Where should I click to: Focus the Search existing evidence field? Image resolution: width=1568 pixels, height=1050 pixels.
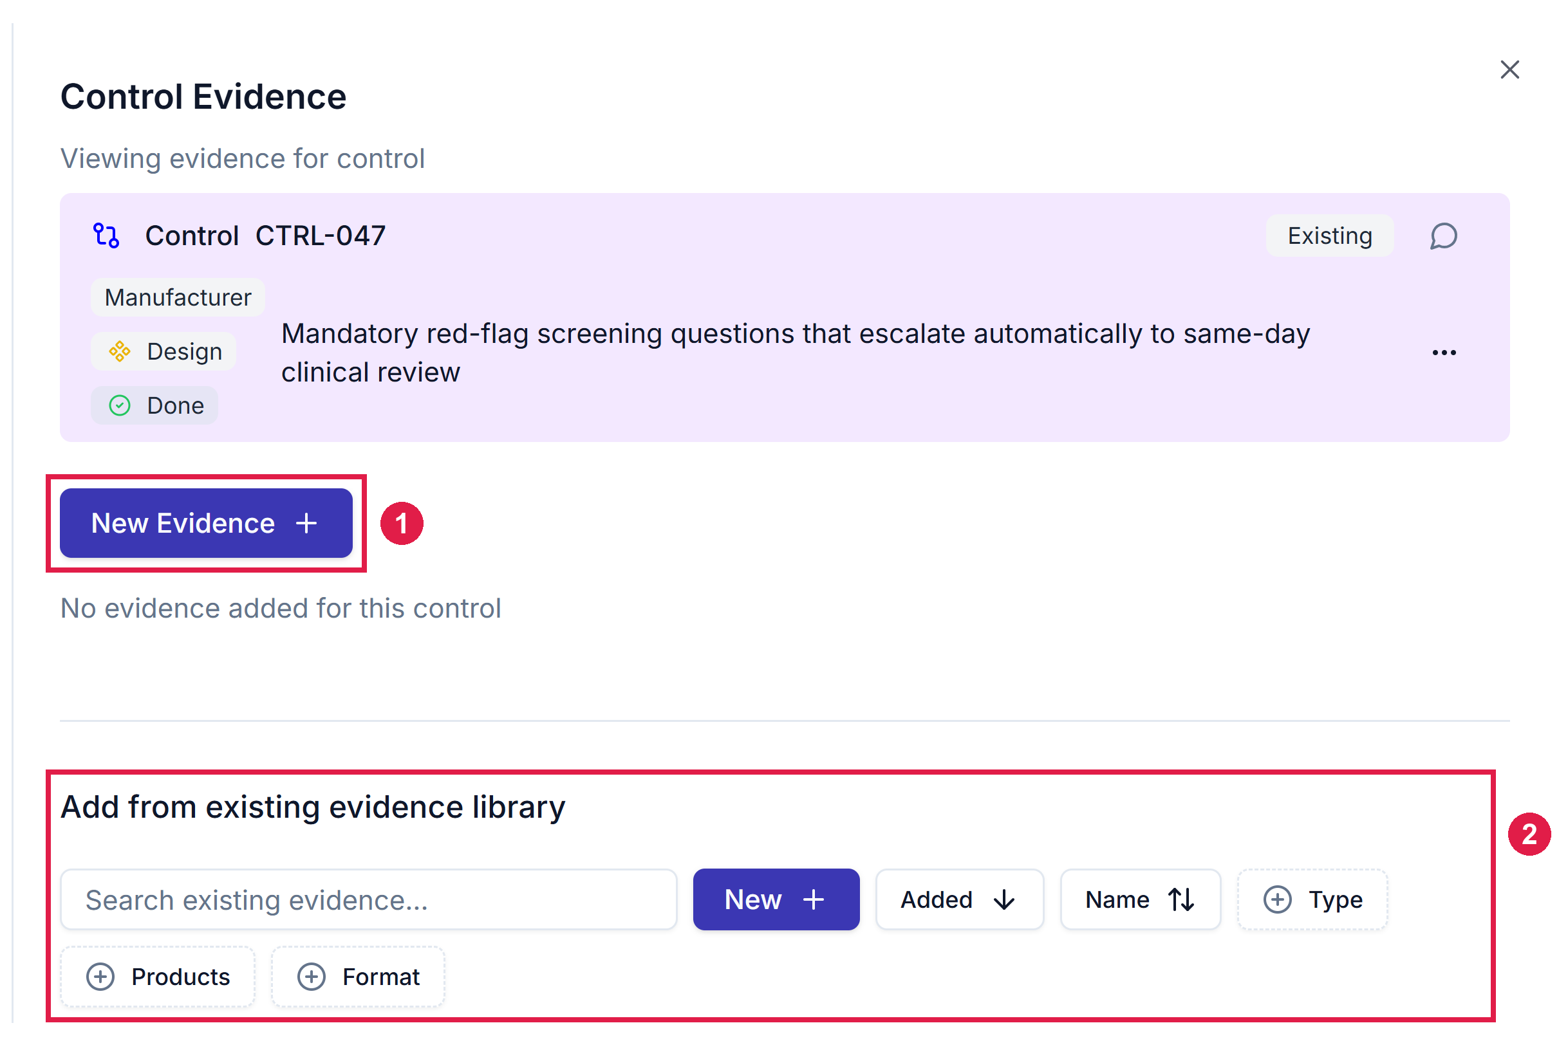[x=368, y=899]
